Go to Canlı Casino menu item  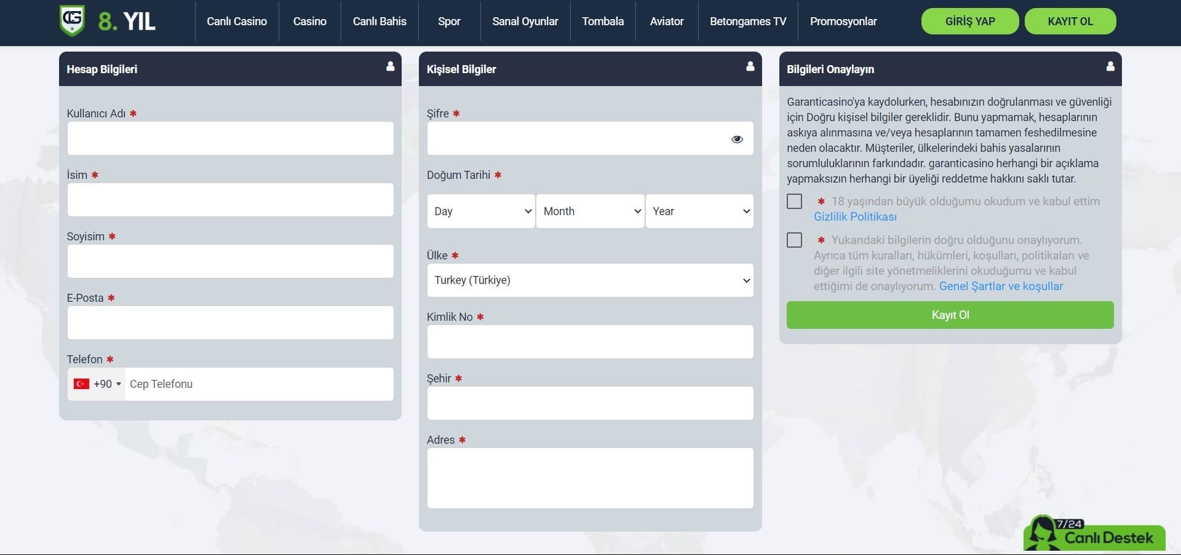pyautogui.click(x=236, y=22)
